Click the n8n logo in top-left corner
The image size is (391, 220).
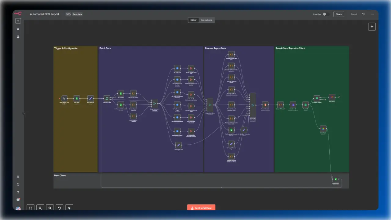click(18, 13)
